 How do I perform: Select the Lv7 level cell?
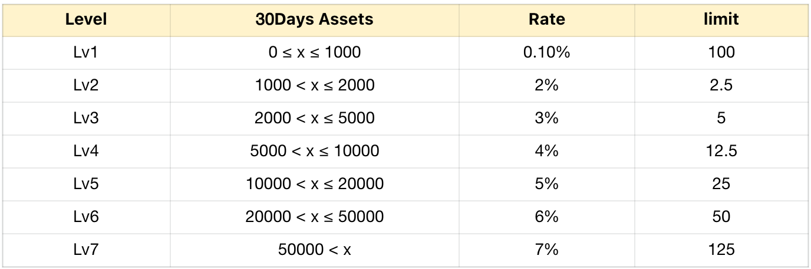pos(86,250)
